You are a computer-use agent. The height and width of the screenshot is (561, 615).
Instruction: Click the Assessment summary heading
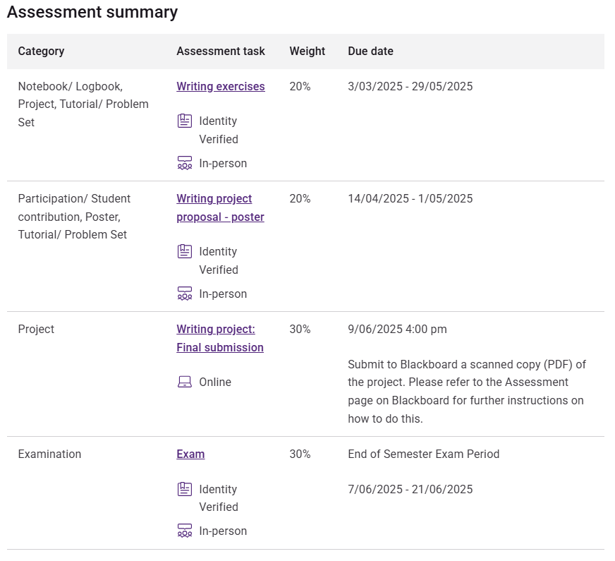click(92, 12)
